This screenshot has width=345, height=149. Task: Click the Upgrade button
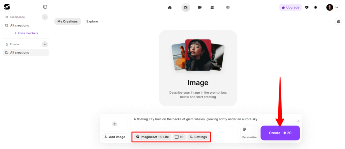pos(290,7)
